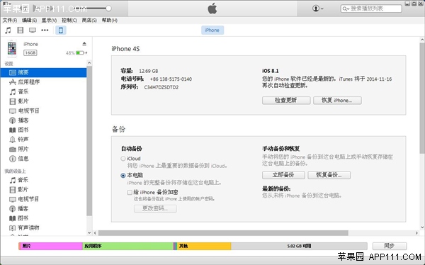This screenshot has width=425, height=265.
Task: Click the 立即备份 button
Action: click(x=283, y=175)
